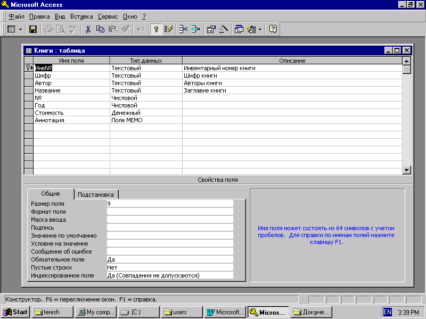426x319 pixels.
Task: Click the Размер поля value field
Action: tap(170, 204)
